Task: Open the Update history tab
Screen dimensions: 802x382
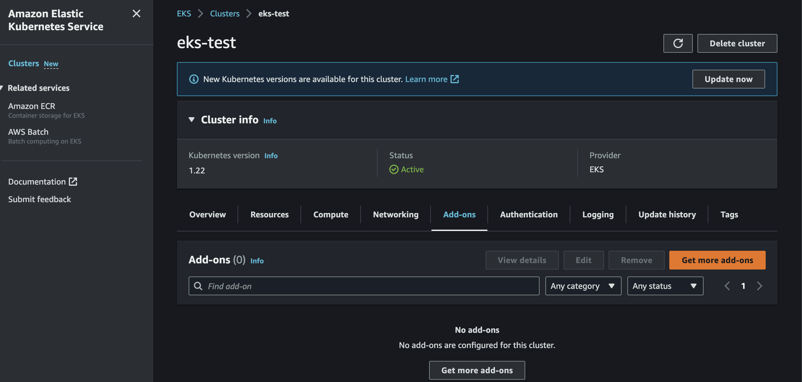Action: pyautogui.click(x=667, y=214)
